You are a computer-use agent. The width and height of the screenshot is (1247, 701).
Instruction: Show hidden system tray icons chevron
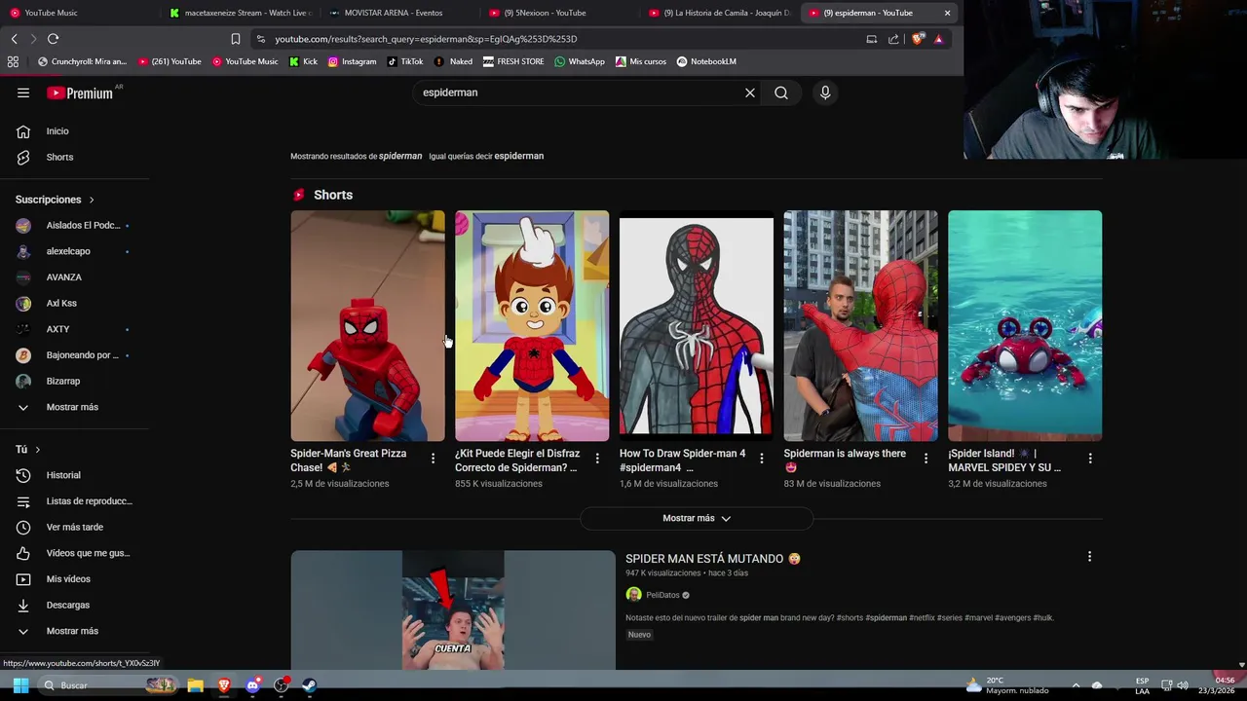(x=1076, y=685)
